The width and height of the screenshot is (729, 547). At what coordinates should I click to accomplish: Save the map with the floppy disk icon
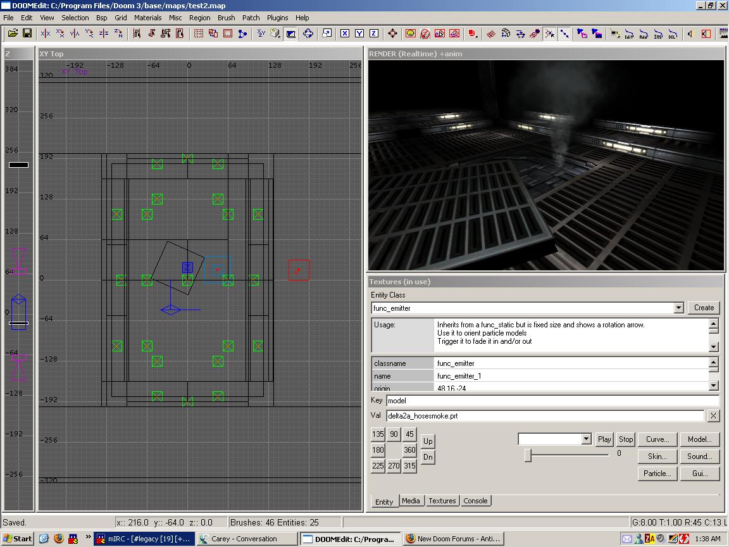(27, 34)
